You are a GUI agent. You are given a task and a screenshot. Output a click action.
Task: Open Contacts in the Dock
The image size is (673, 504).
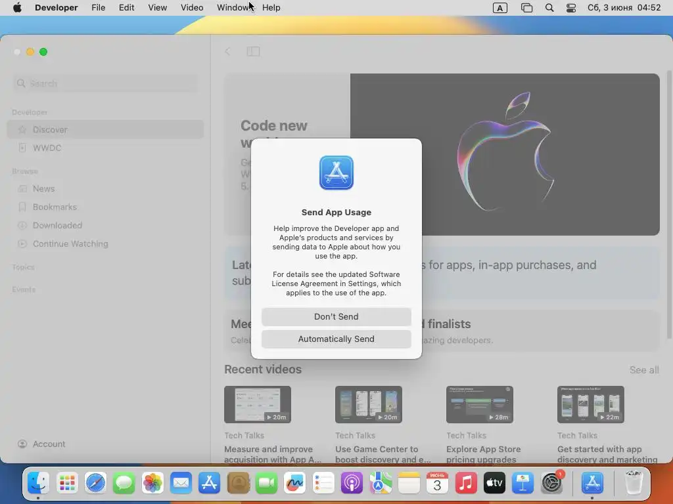(x=238, y=483)
